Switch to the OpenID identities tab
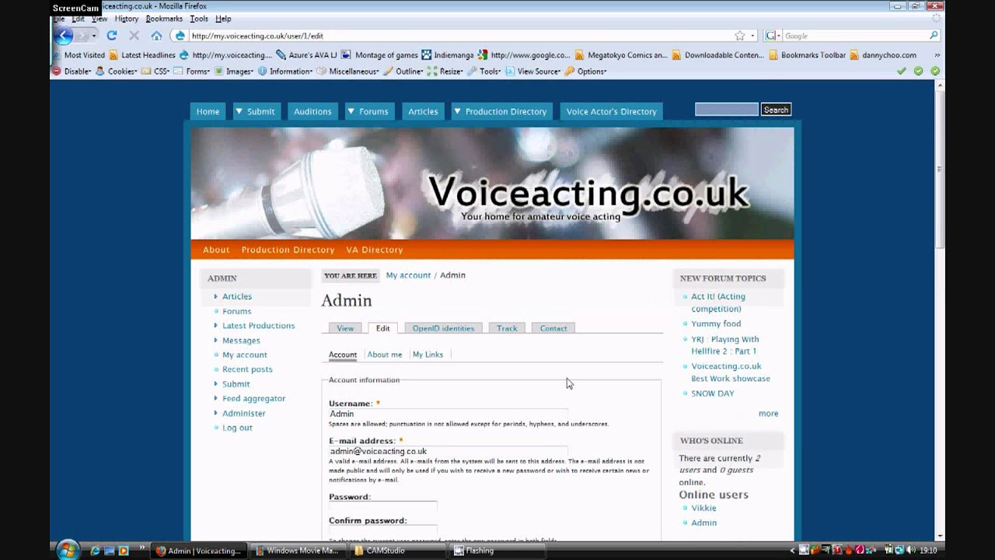The width and height of the screenshot is (995, 560). click(x=443, y=328)
